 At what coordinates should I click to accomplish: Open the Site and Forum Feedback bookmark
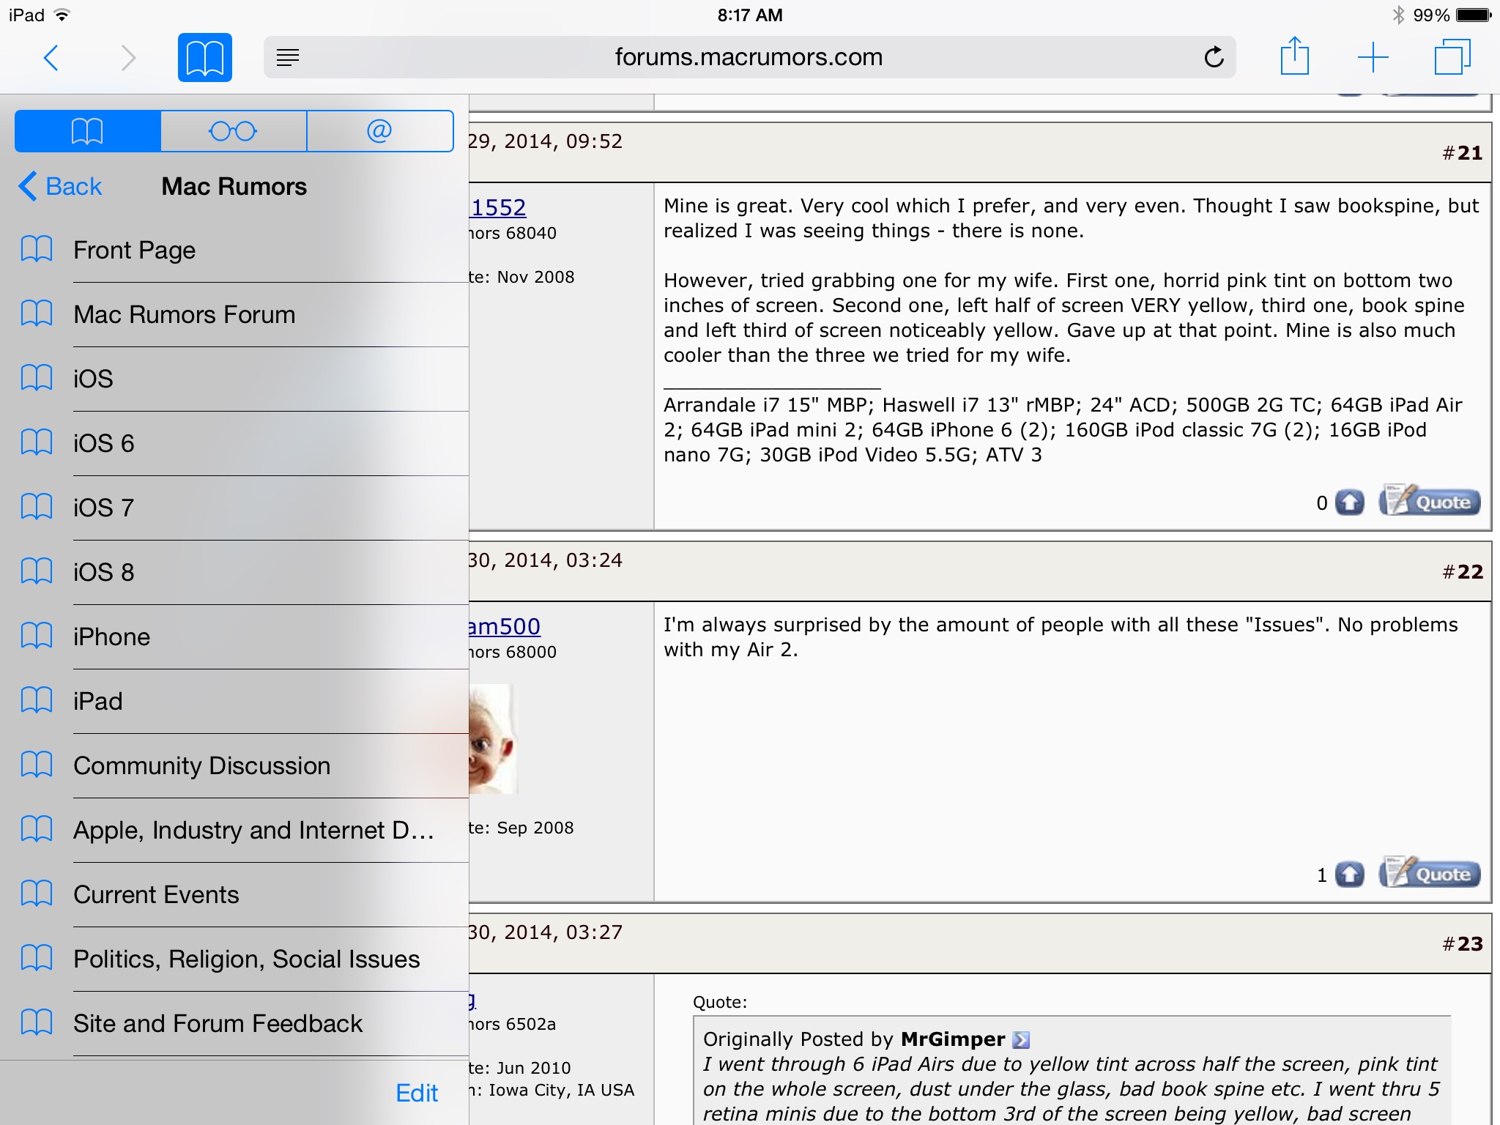click(x=234, y=1023)
